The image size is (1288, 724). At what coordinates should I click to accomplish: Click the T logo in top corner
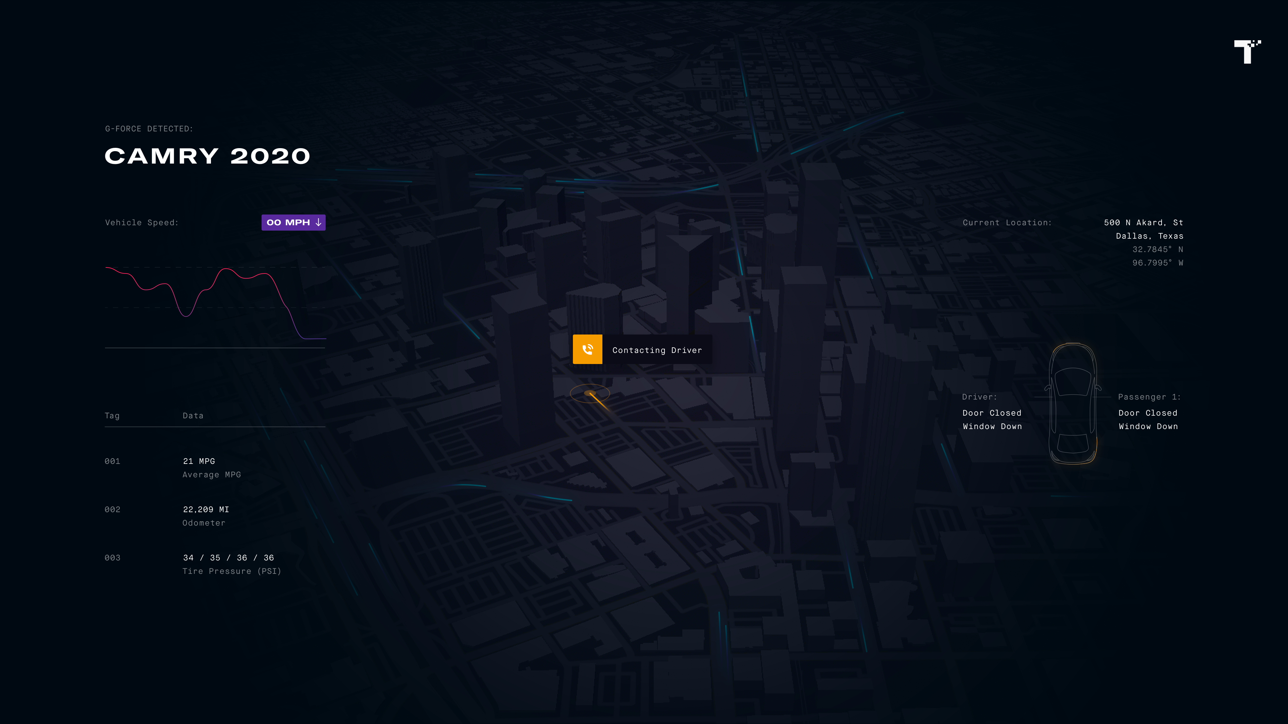point(1247,52)
